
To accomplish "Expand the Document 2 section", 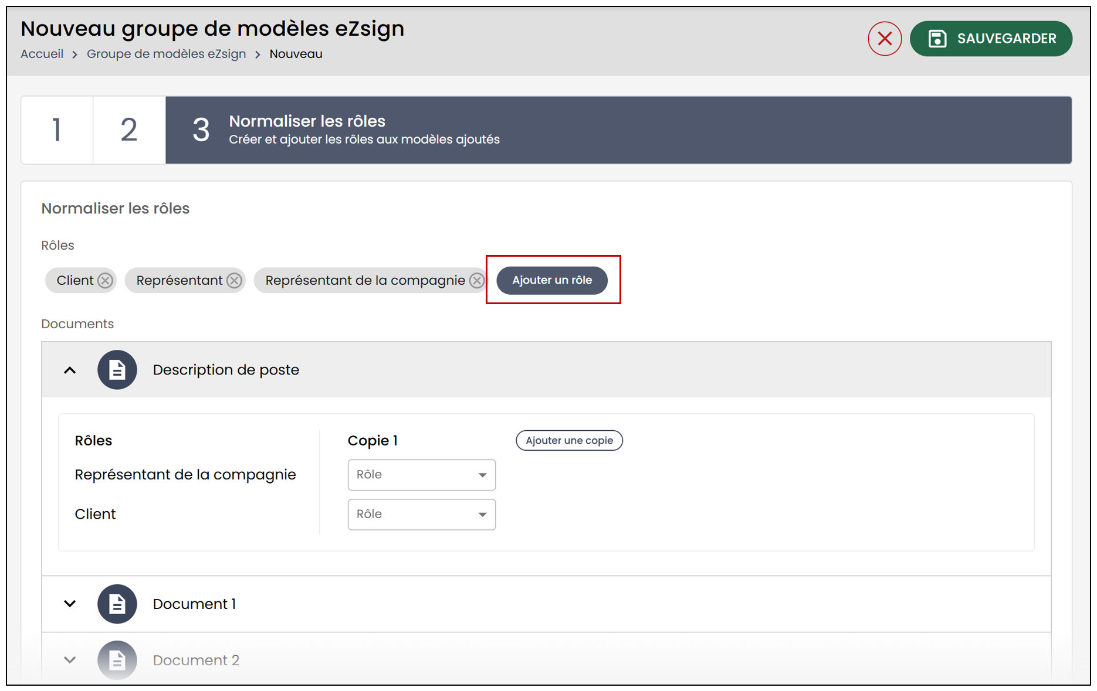I will point(70,660).
